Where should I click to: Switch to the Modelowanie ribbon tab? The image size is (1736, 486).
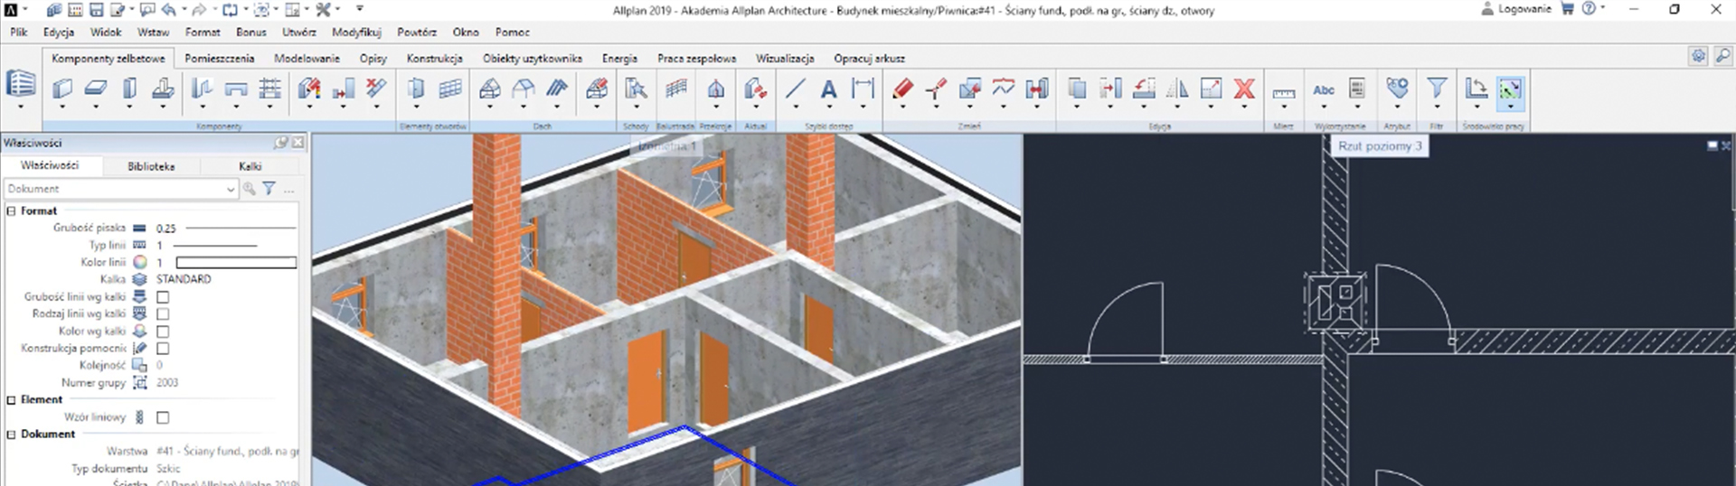(307, 58)
